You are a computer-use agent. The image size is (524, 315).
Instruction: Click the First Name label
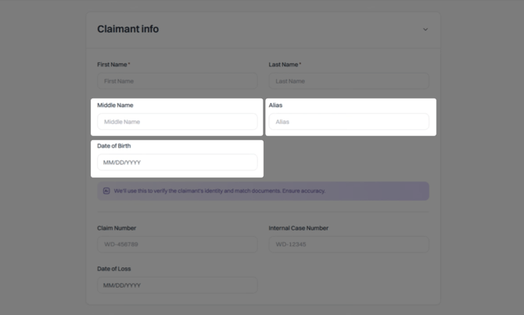[x=113, y=64]
